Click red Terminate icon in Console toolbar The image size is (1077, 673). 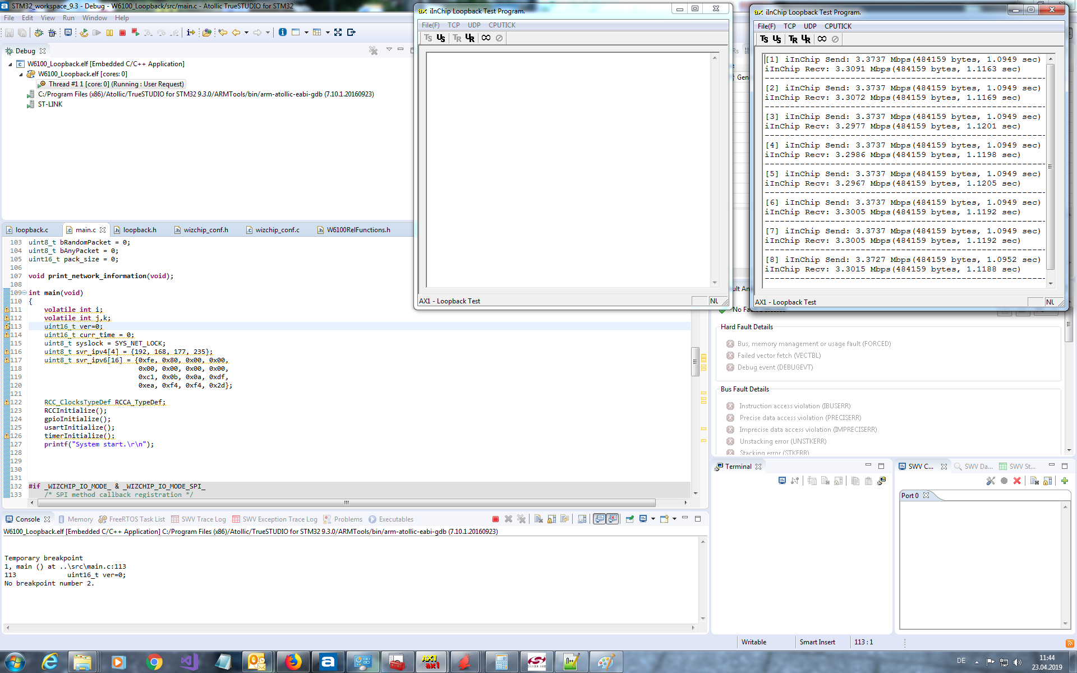click(495, 519)
